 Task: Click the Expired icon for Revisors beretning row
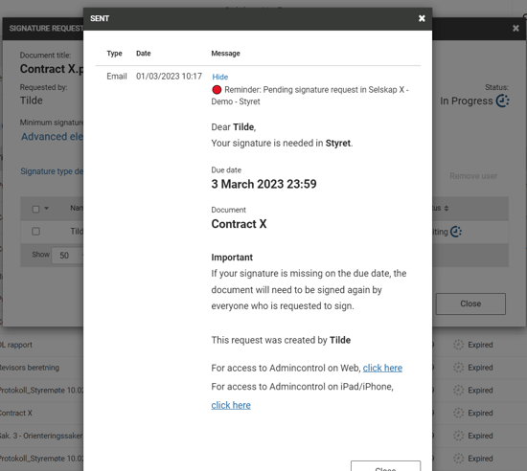458,368
